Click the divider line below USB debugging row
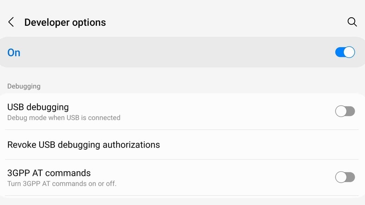 point(182,130)
